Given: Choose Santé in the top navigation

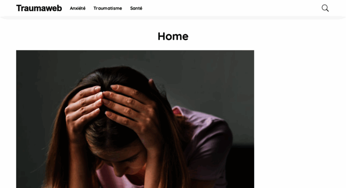Looking at the screenshot, I should 136,8.
